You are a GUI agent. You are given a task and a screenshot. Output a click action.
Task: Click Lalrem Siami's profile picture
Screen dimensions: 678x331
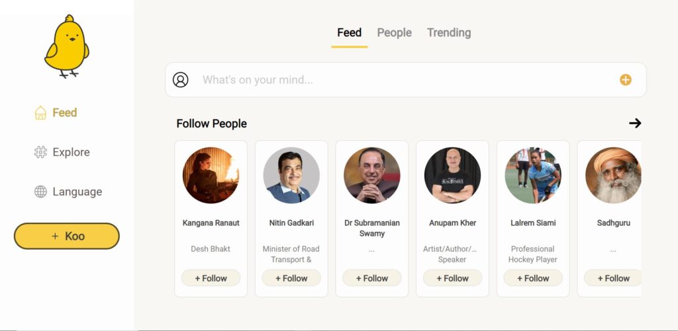(x=533, y=175)
